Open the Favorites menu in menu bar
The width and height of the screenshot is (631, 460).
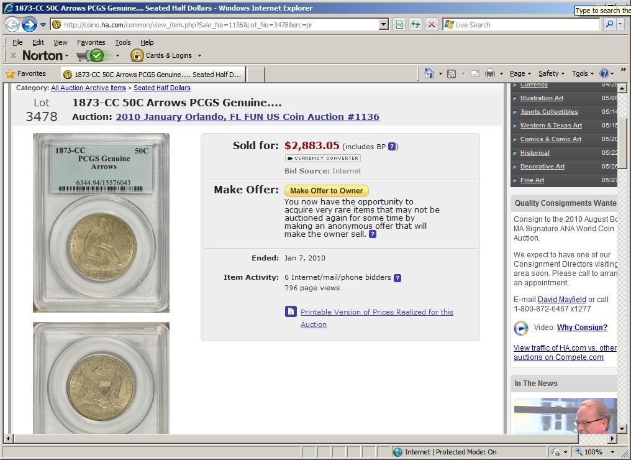tap(91, 42)
